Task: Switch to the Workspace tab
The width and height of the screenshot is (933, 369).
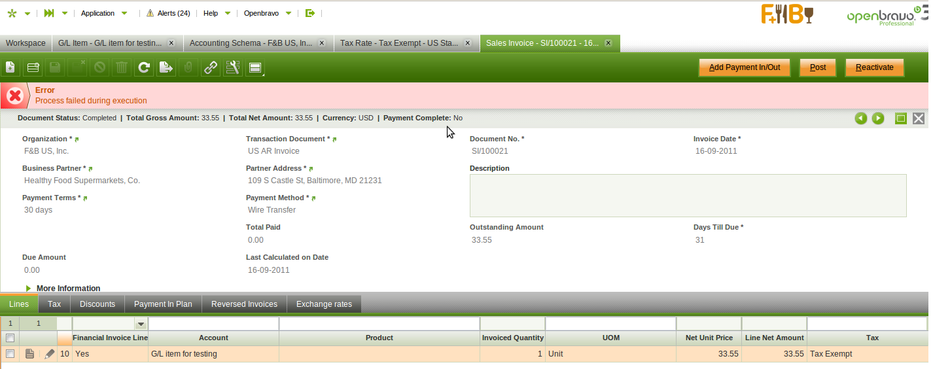Action: (26, 43)
